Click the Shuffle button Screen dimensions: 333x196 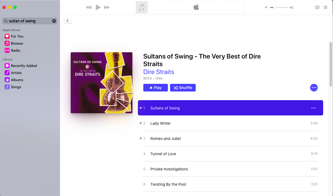tap(183, 88)
